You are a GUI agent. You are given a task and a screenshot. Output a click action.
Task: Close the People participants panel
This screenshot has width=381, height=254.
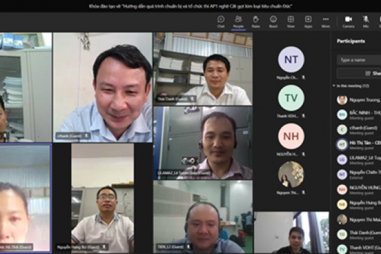[238, 21]
